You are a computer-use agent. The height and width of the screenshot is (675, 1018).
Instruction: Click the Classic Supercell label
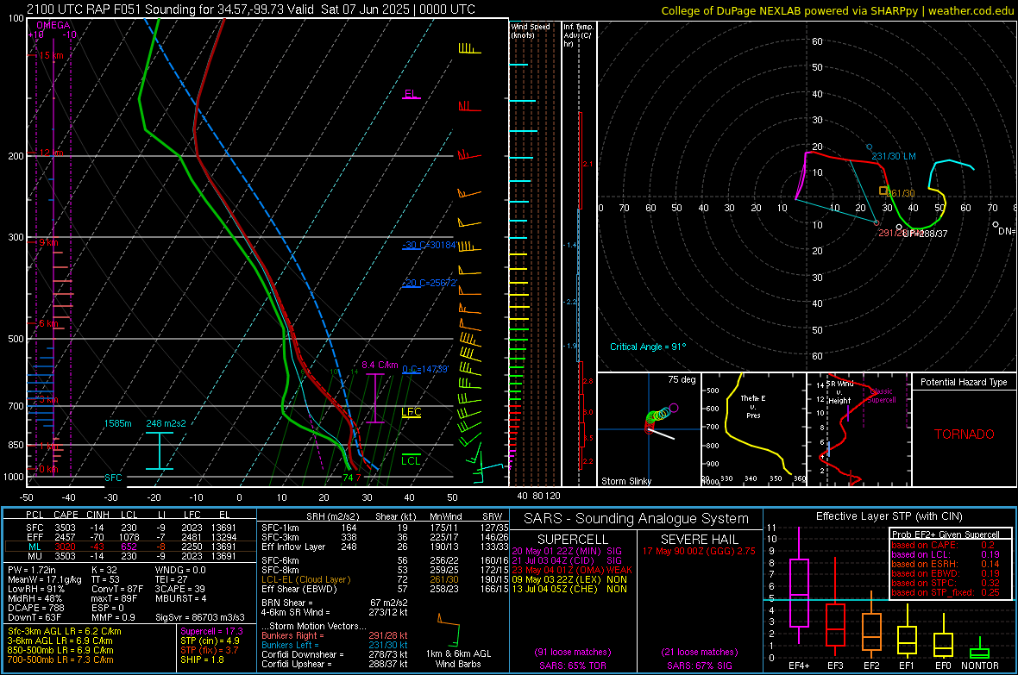(882, 396)
